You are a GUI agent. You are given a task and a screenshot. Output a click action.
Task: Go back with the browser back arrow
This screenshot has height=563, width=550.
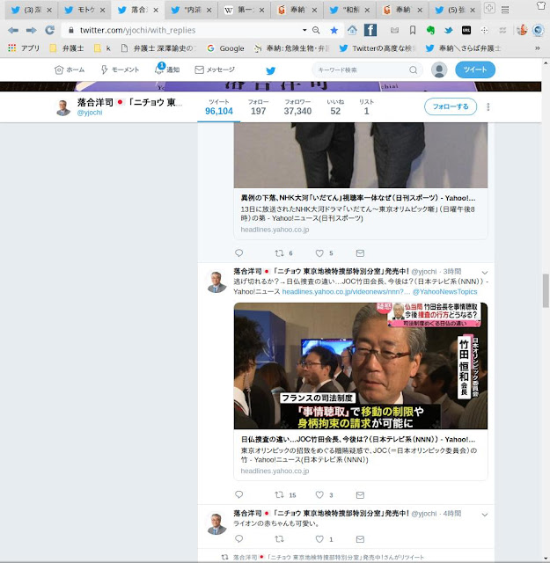[x=13, y=31]
